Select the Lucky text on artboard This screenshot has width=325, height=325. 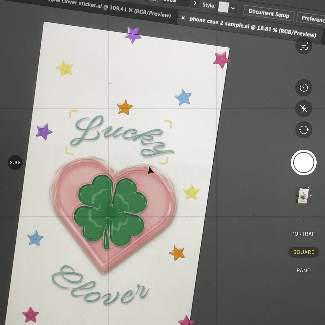tap(122, 136)
